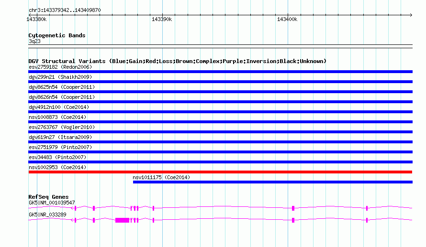This screenshot has width=426, height=247.
Task: Click the GK5|NM_001039547 gene label
Action: click(52, 203)
